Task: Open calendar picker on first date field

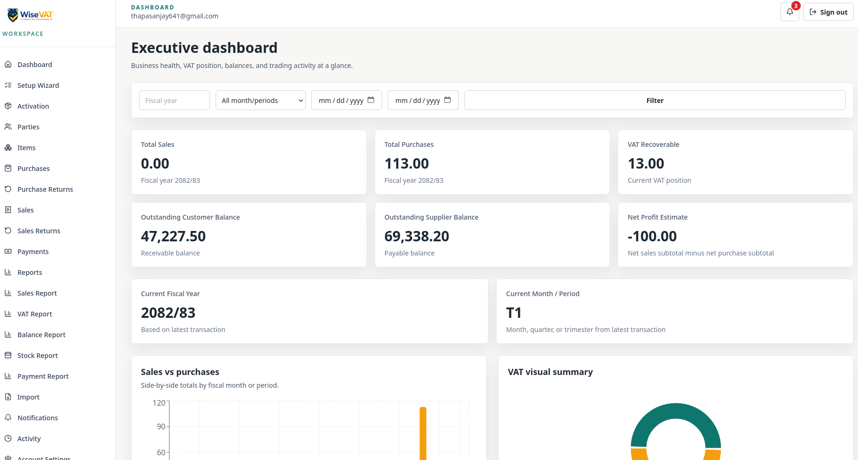Action: point(371,100)
